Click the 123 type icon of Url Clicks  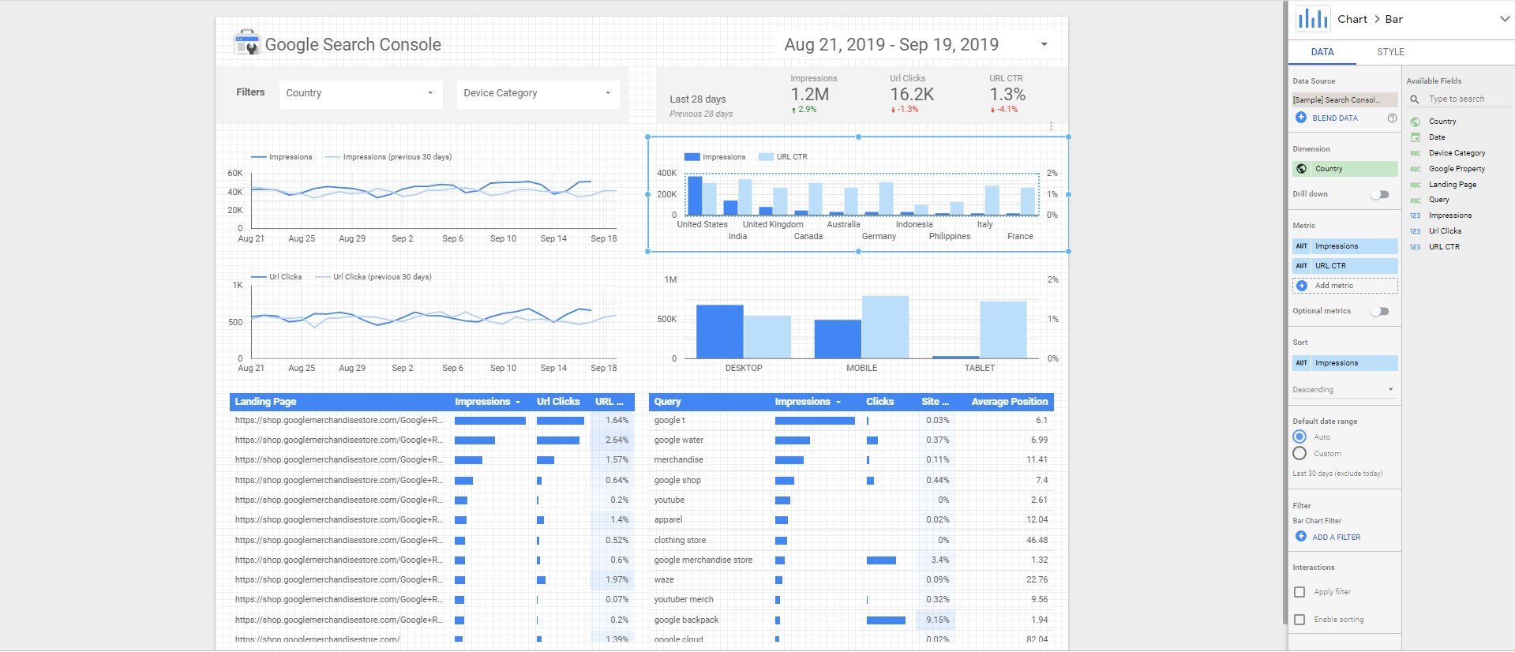[x=1415, y=231]
